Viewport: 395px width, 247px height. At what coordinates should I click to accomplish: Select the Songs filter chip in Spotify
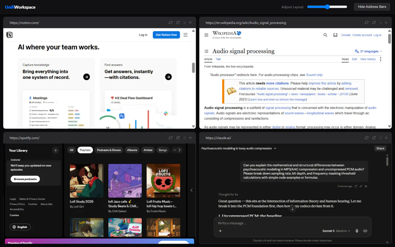163,150
